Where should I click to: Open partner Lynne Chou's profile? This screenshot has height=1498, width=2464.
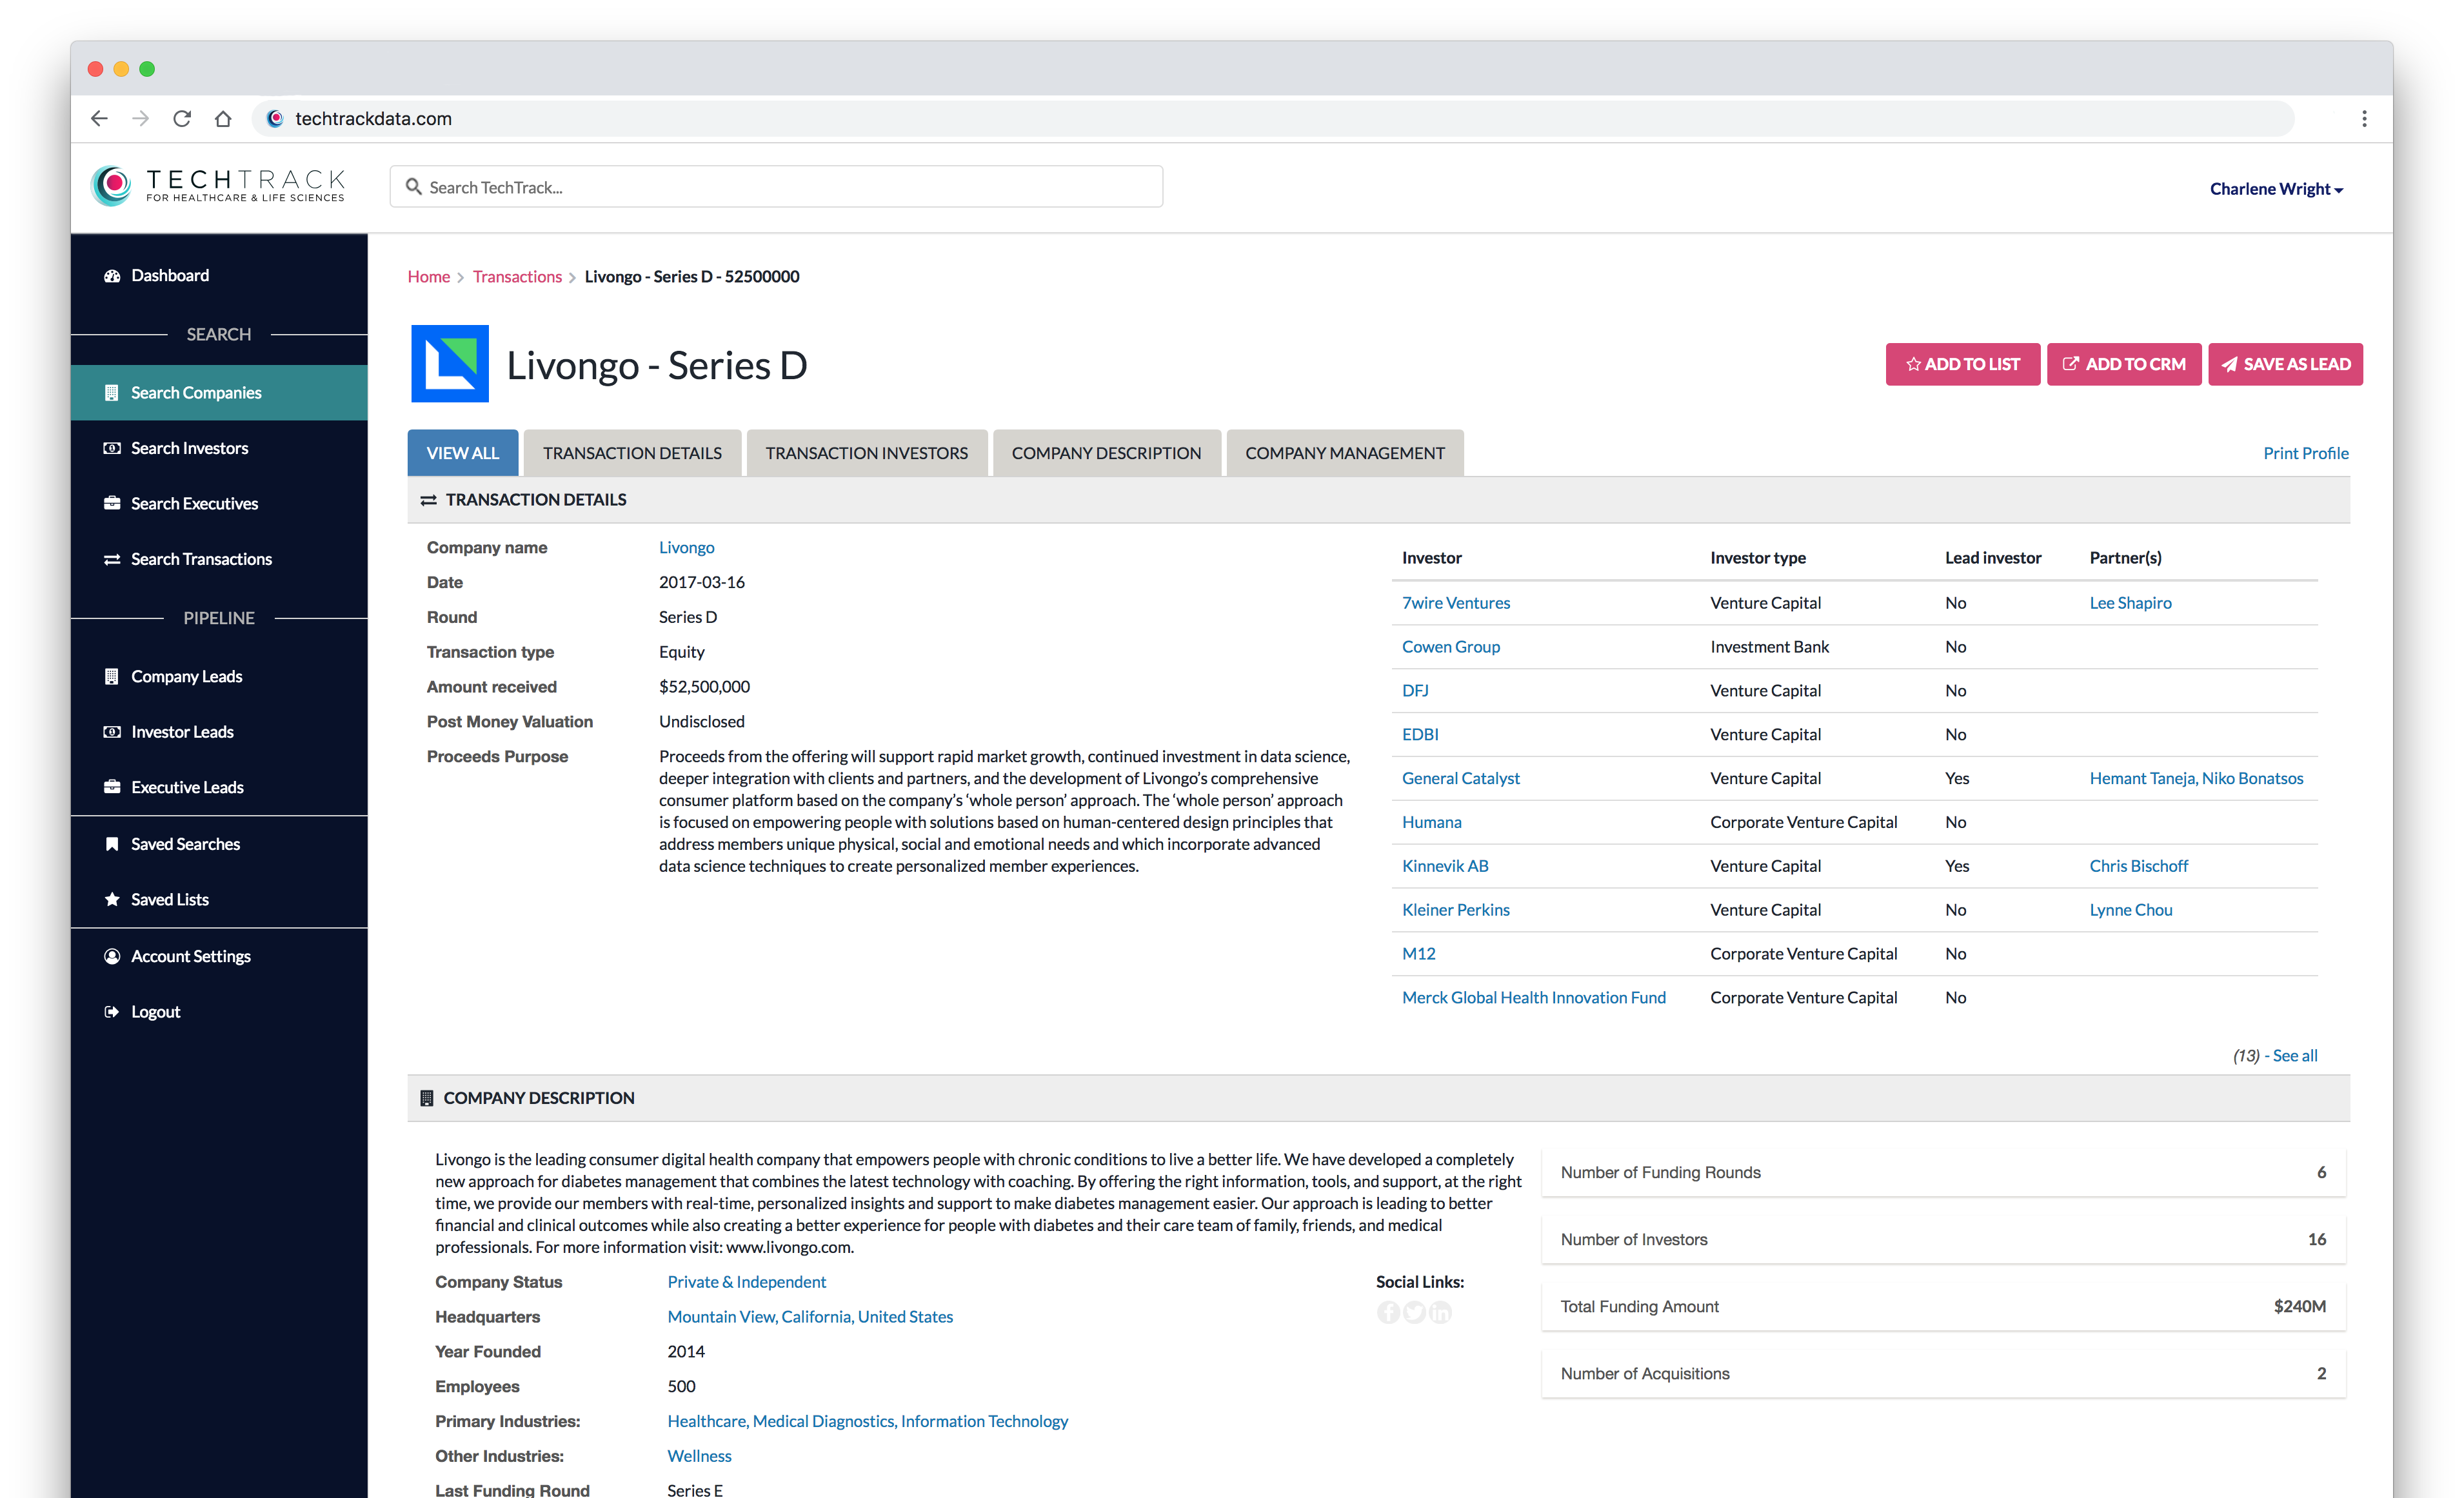(2131, 910)
